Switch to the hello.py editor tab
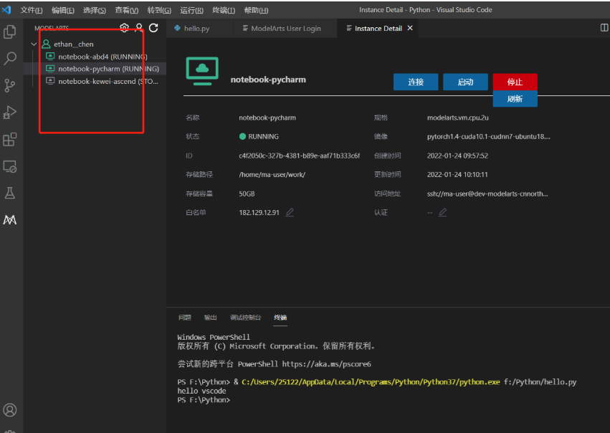The image size is (610, 433). pyautogui.click(x=199, y=29)
